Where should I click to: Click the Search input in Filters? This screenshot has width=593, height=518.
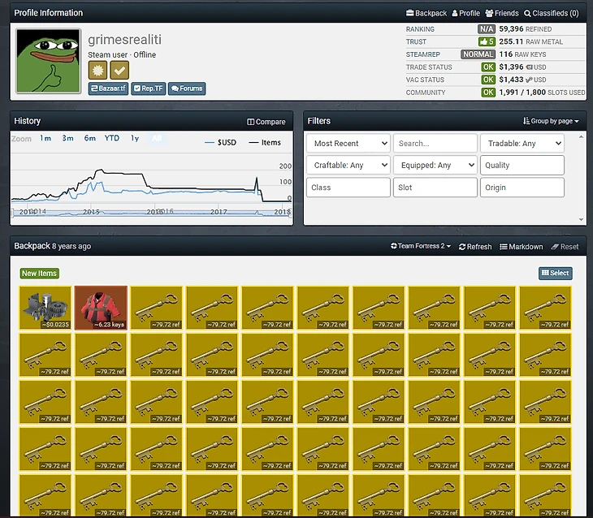tap(435, 143)
